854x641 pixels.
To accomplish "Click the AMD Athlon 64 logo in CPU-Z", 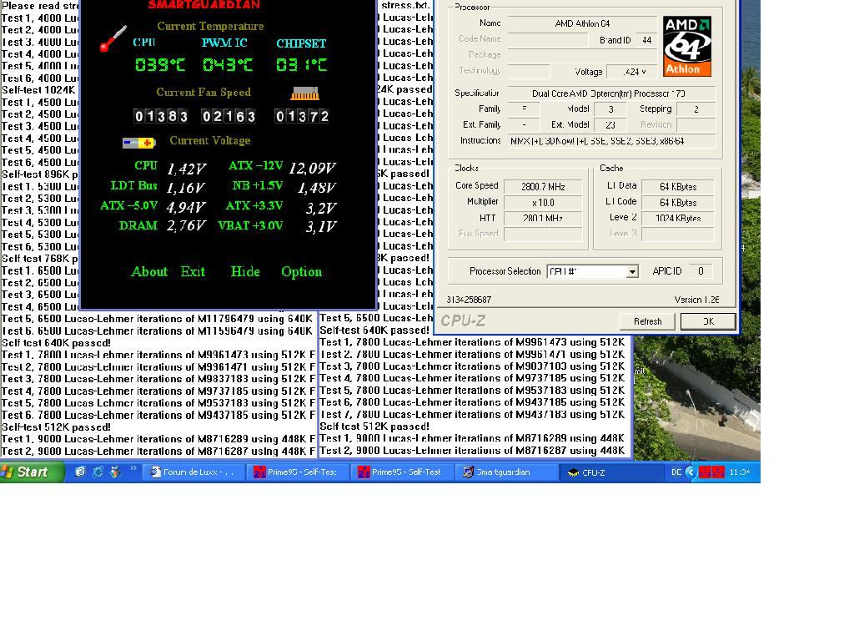I will pyautogui.click(x=687, y=47).
